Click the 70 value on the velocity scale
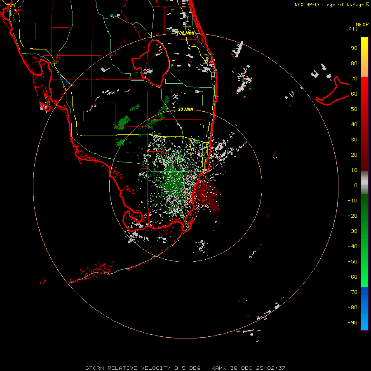Screen dimensions: 371x371 354,79
